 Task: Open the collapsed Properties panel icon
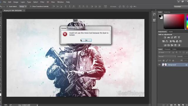(154, 20)
